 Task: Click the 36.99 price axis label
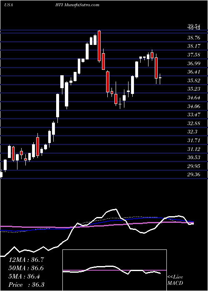coord(194,64)
